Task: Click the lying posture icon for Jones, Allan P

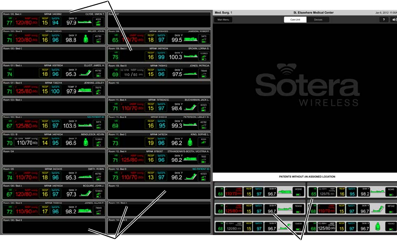Action: click(85, 211)
